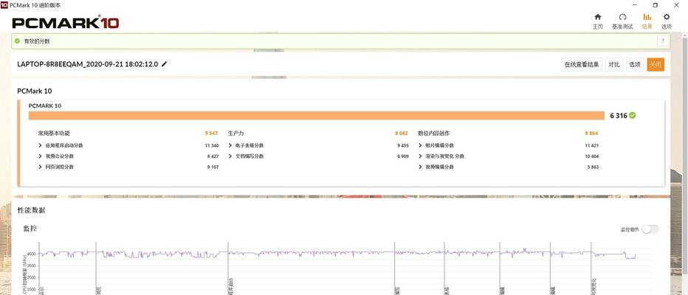Click the score value 5 863
Viewport: 688px width, 295px height.
click(593, 167)
